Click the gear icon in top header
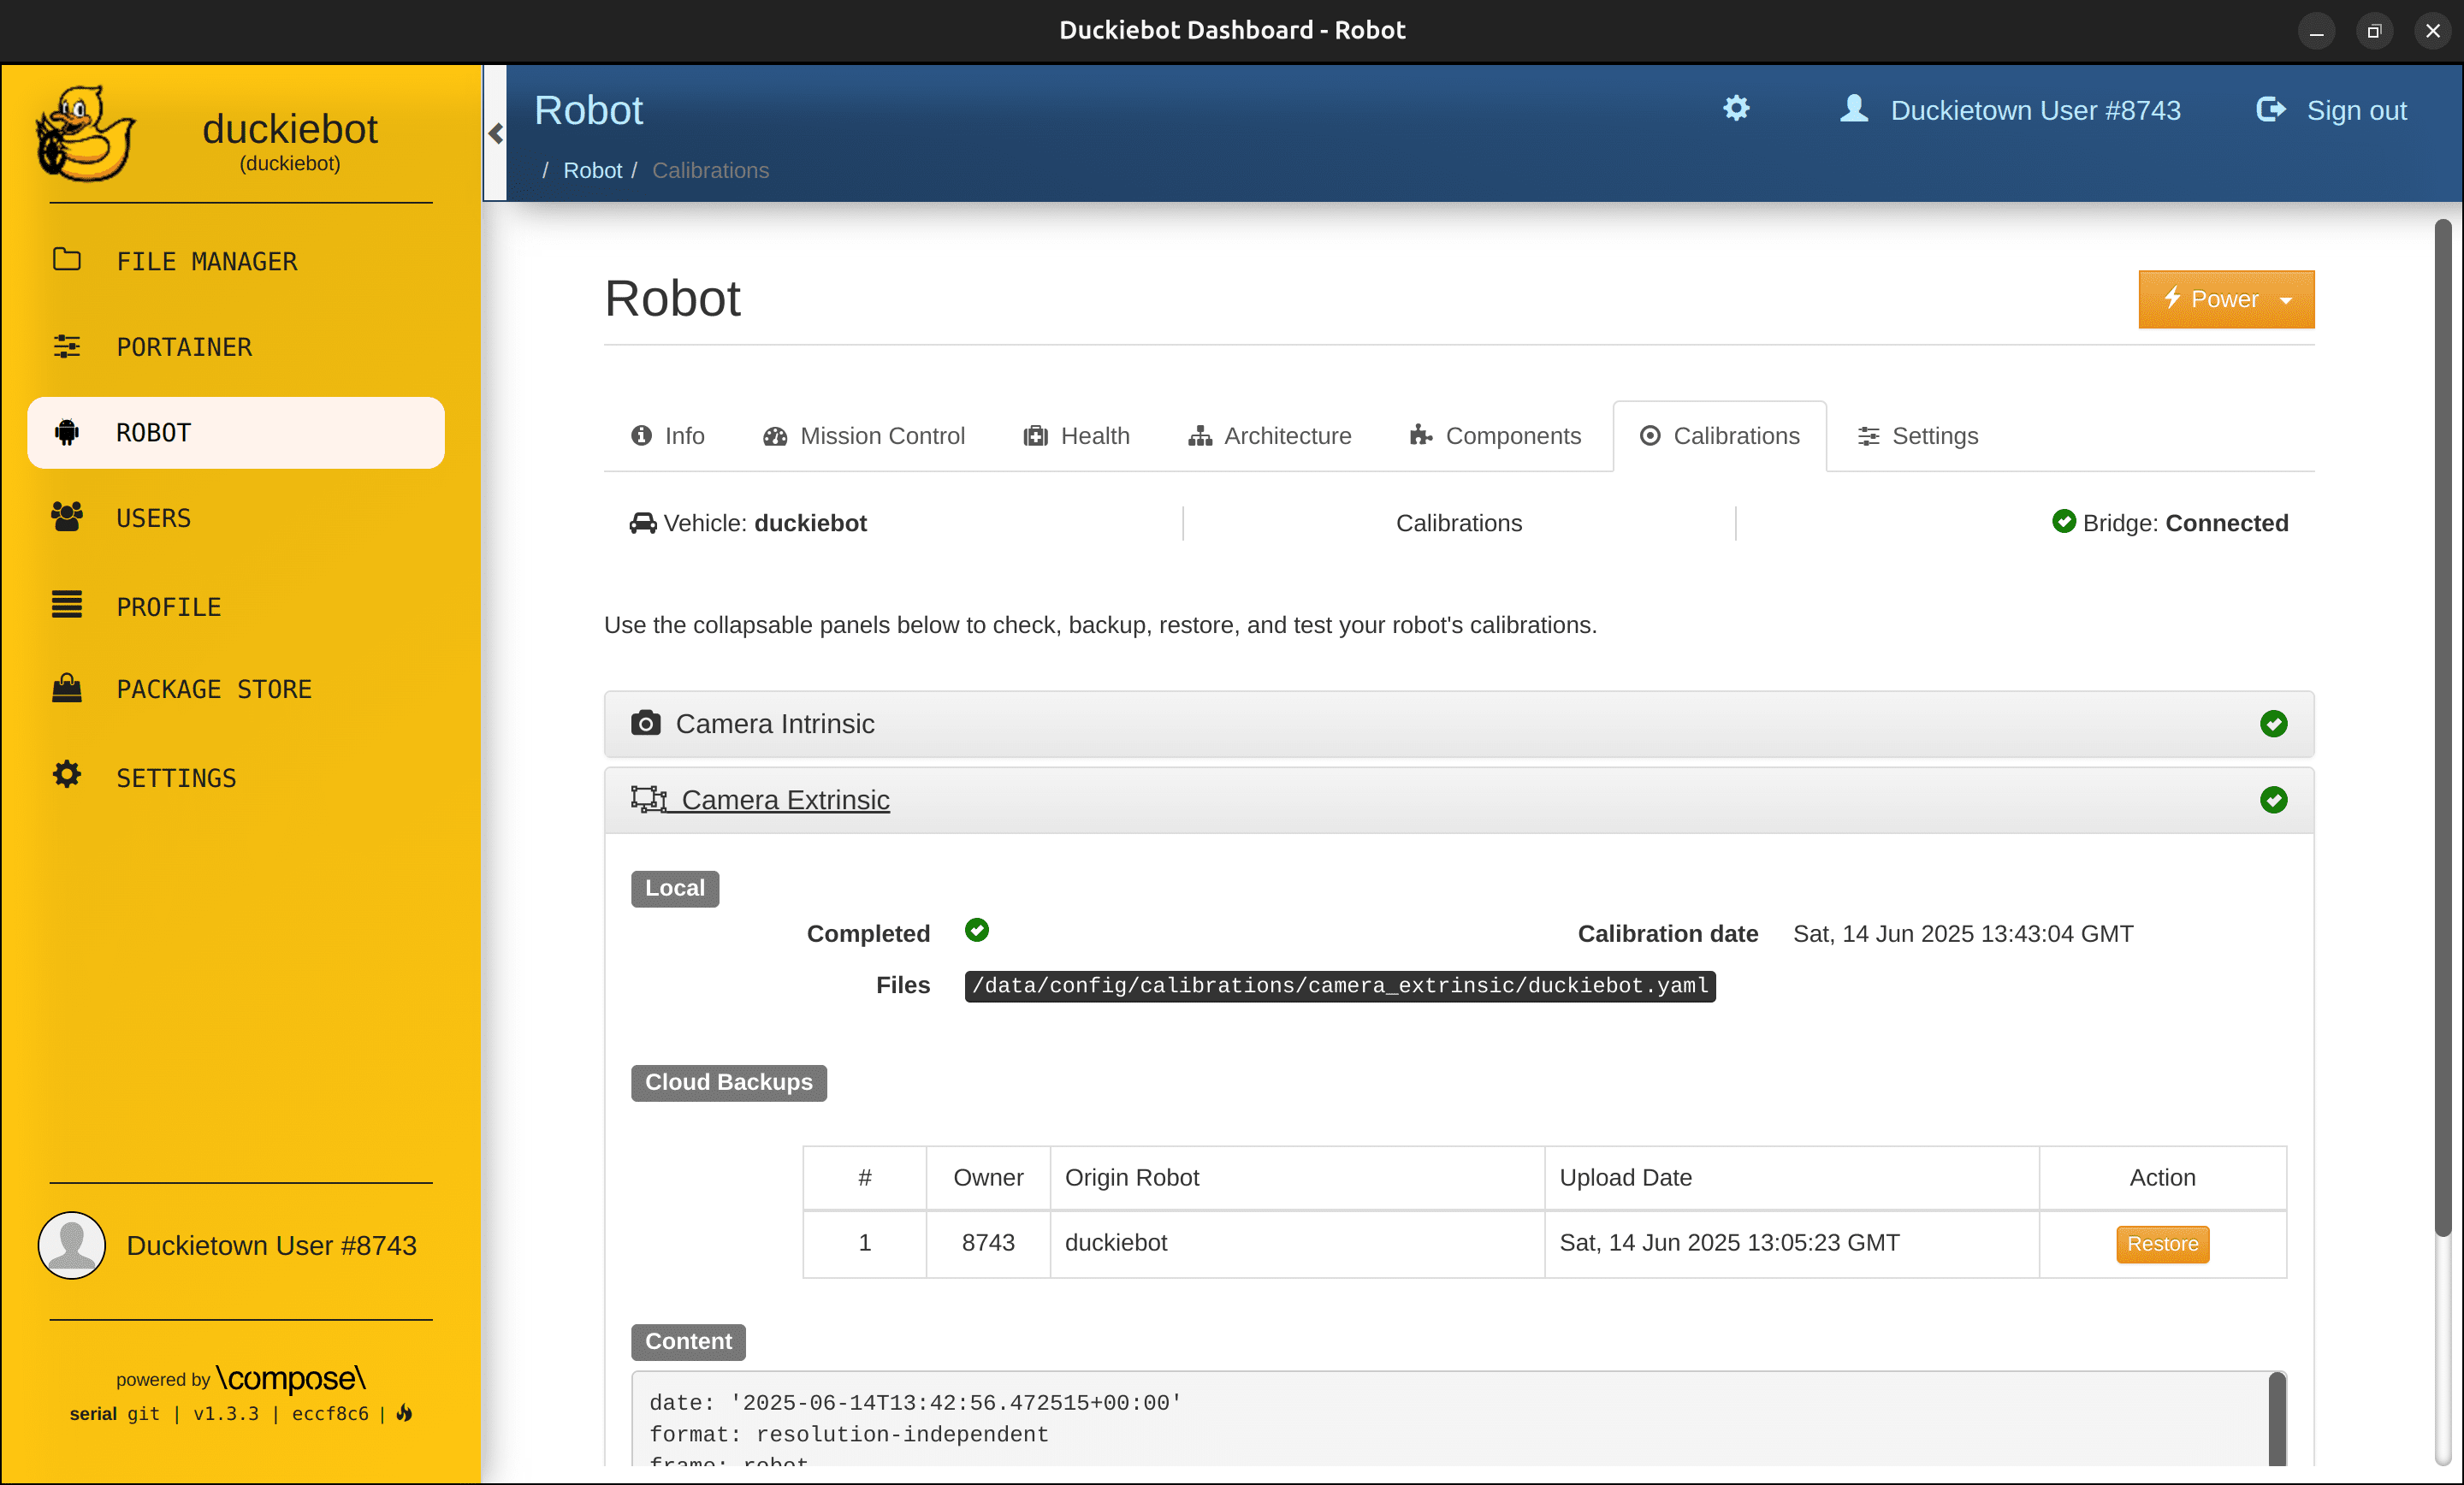 [1736, 108]
